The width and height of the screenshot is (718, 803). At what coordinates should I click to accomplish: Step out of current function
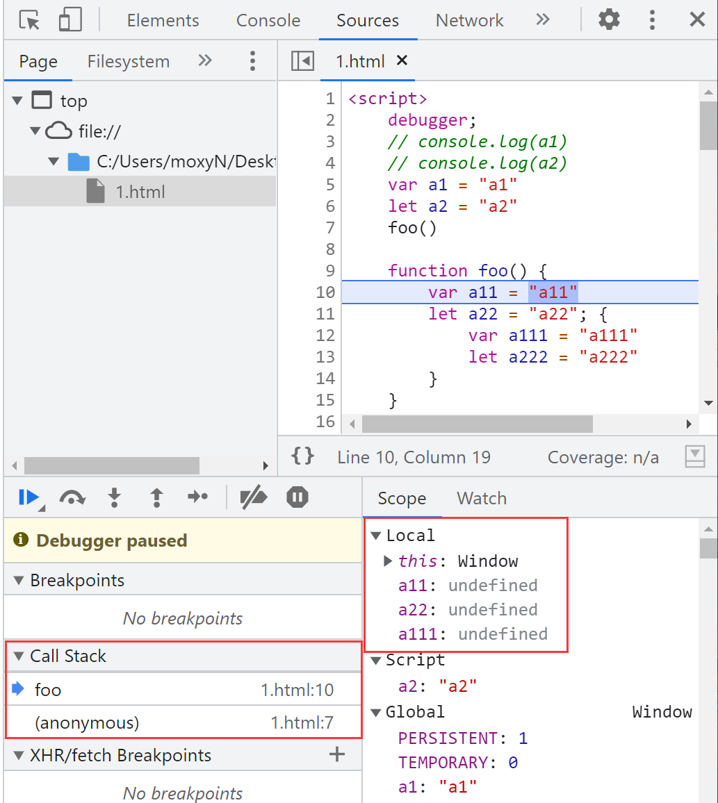pos(157,497)
